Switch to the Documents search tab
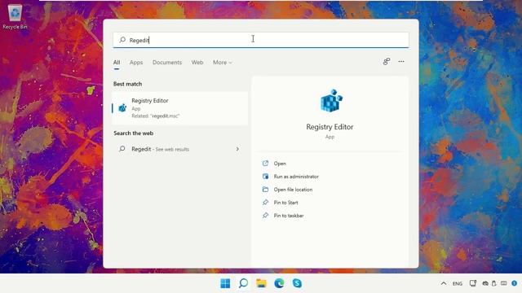This screenshot has height=293, width=522. tap(167, 63)
